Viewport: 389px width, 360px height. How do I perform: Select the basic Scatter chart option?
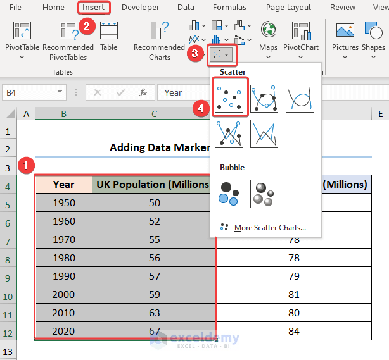231,97
